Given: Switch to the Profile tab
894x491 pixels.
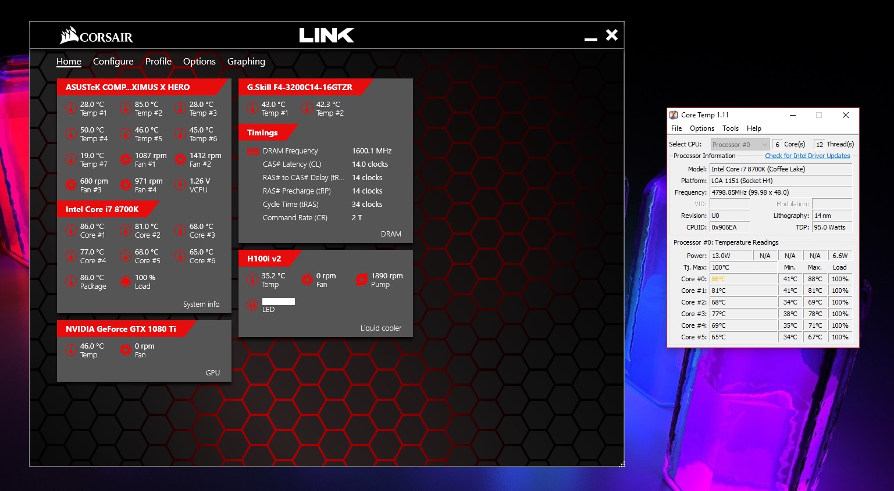Looking at the screenshot, I should [x=158, y=61].
